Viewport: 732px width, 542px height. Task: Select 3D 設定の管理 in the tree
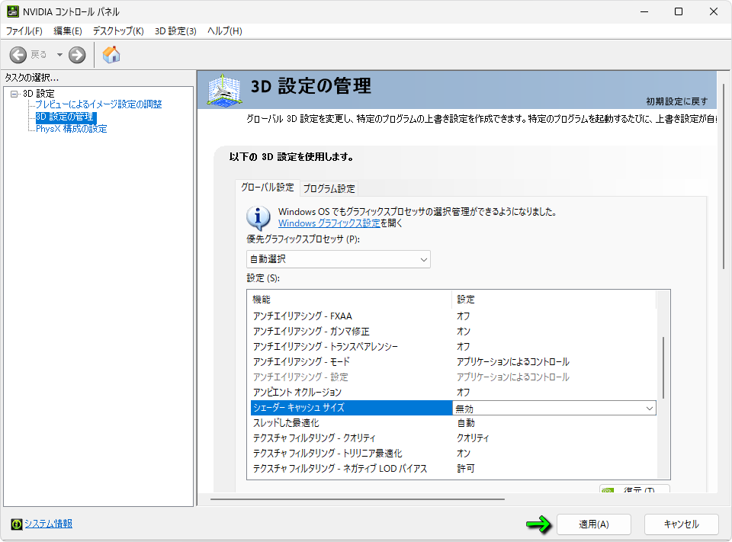coord(66,117)
